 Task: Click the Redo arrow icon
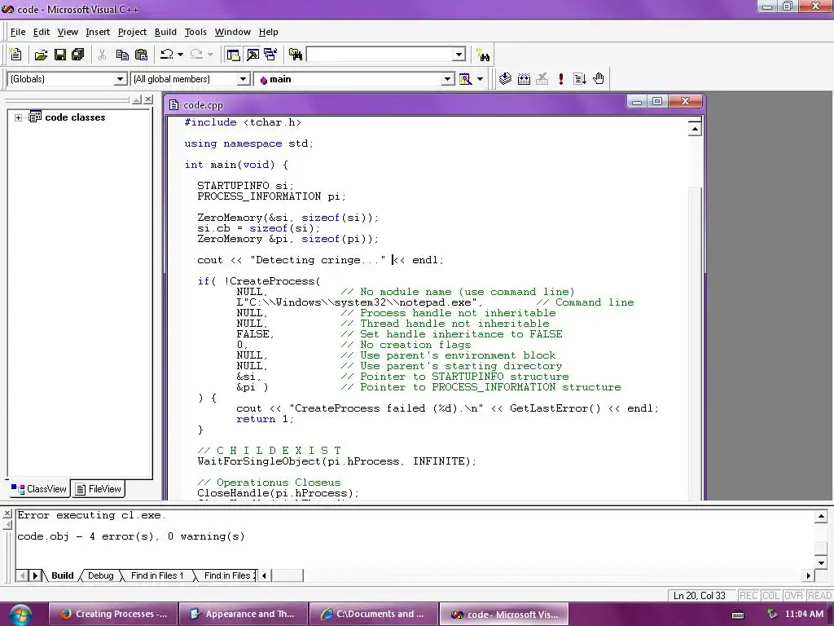[196, 55]
